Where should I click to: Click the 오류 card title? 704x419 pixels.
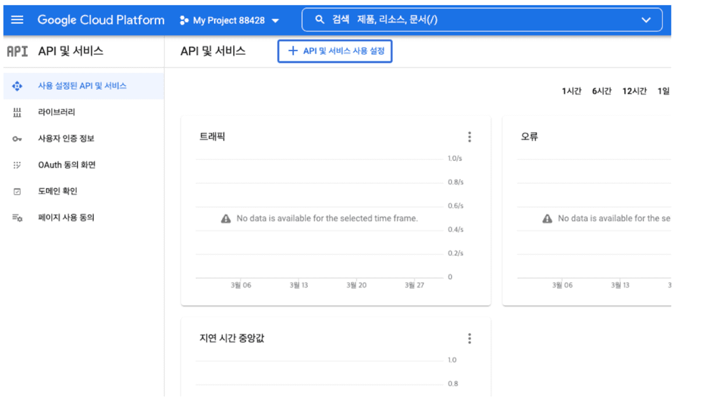(529, 137)
